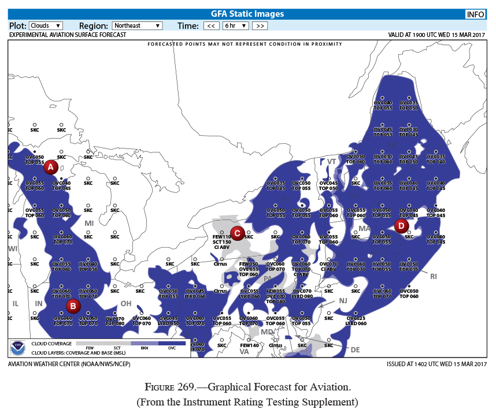Step back in time with << button

(211, 26)
